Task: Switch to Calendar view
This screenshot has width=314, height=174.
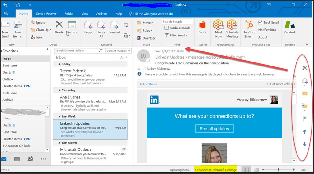Action: point(17,159)
